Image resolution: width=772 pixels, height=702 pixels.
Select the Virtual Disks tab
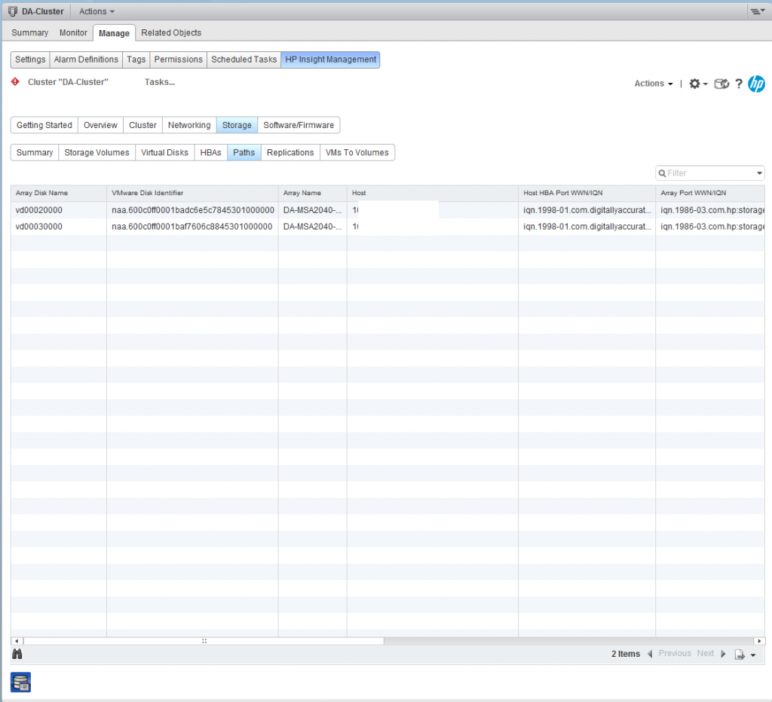(x=164, y=152)
